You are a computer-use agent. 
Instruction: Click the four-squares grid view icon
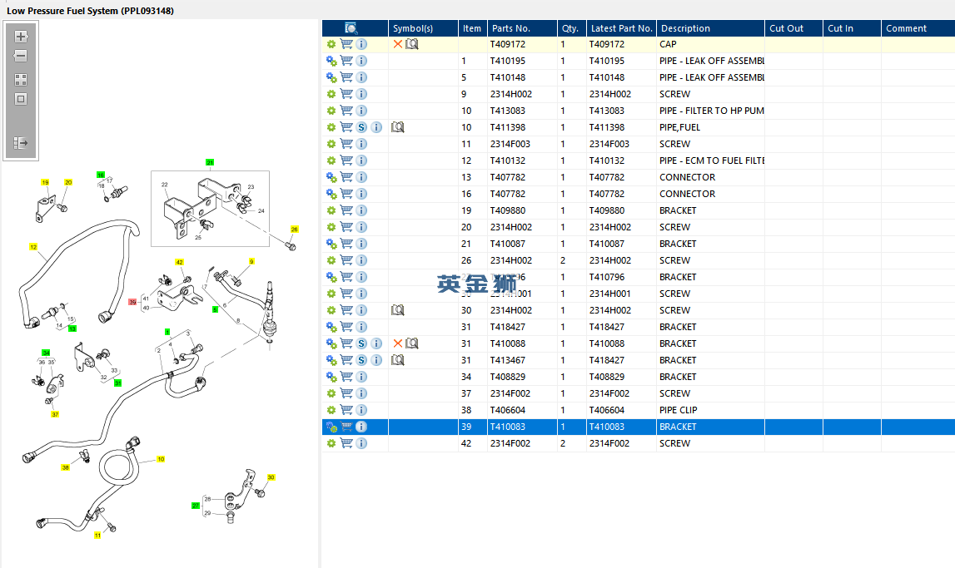click(x=21, y=80)
